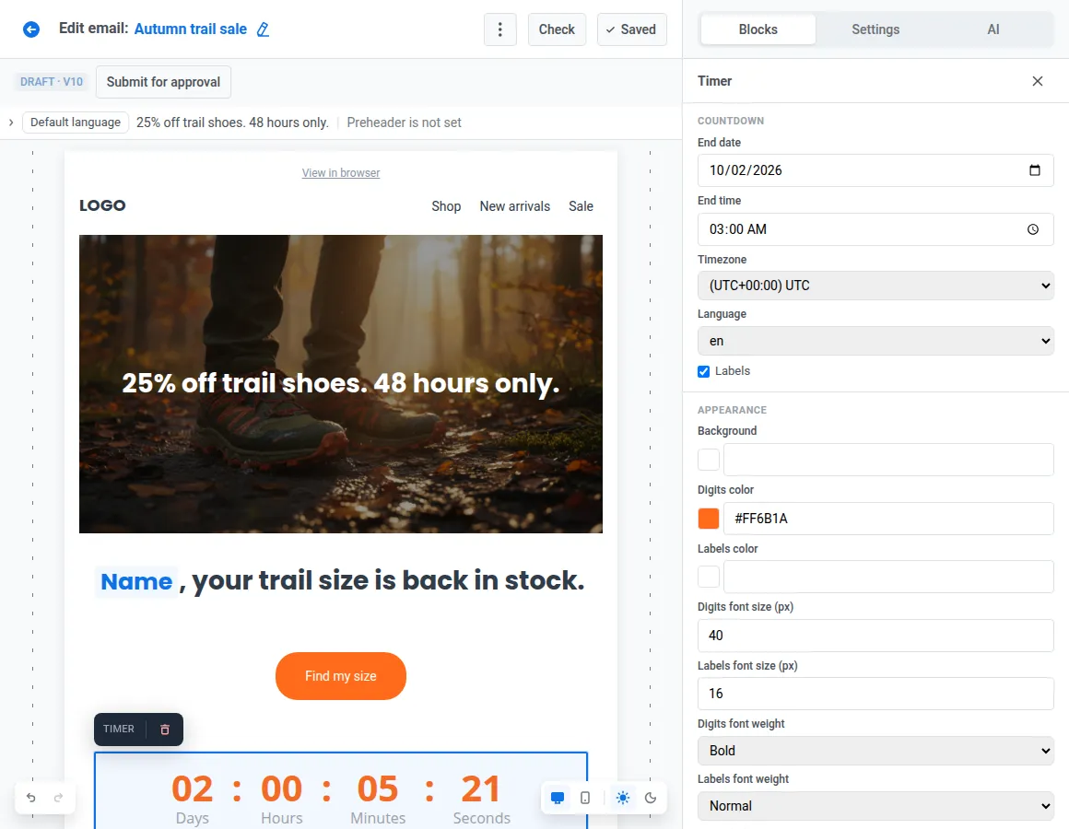Click the TIMER block label

[119, 729]
